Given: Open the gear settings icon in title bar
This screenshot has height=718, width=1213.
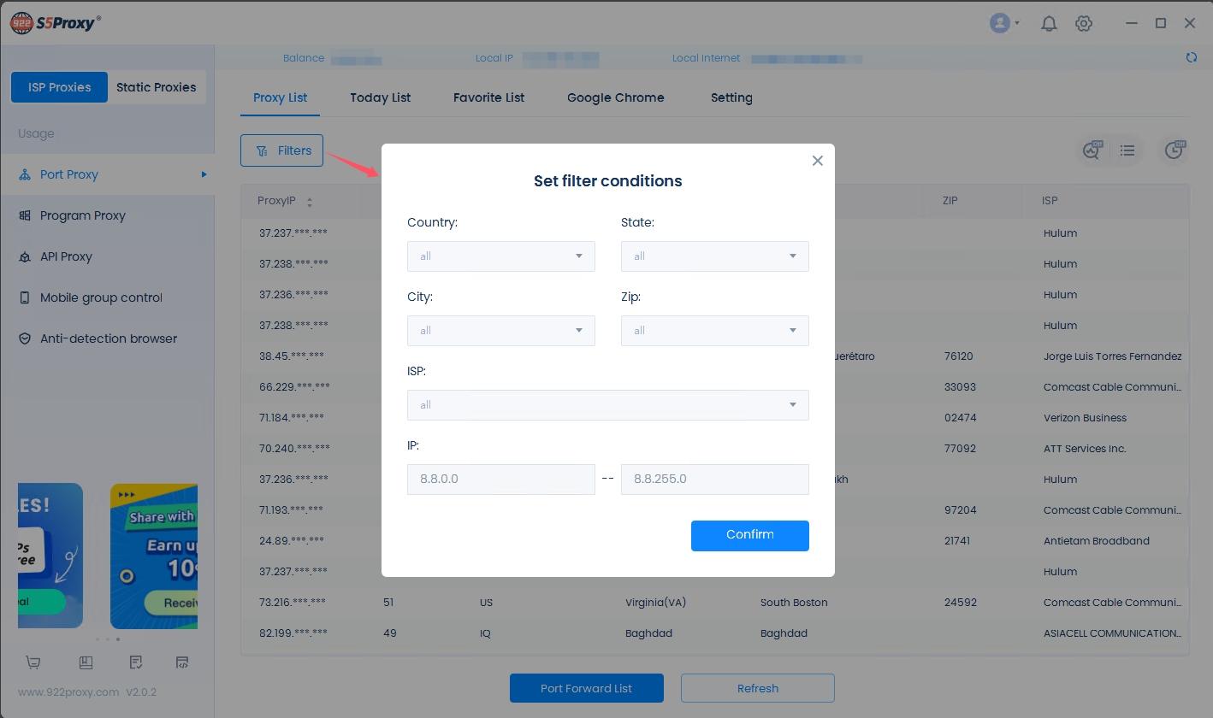Looking at the screenshot, I should point(1084,24).
